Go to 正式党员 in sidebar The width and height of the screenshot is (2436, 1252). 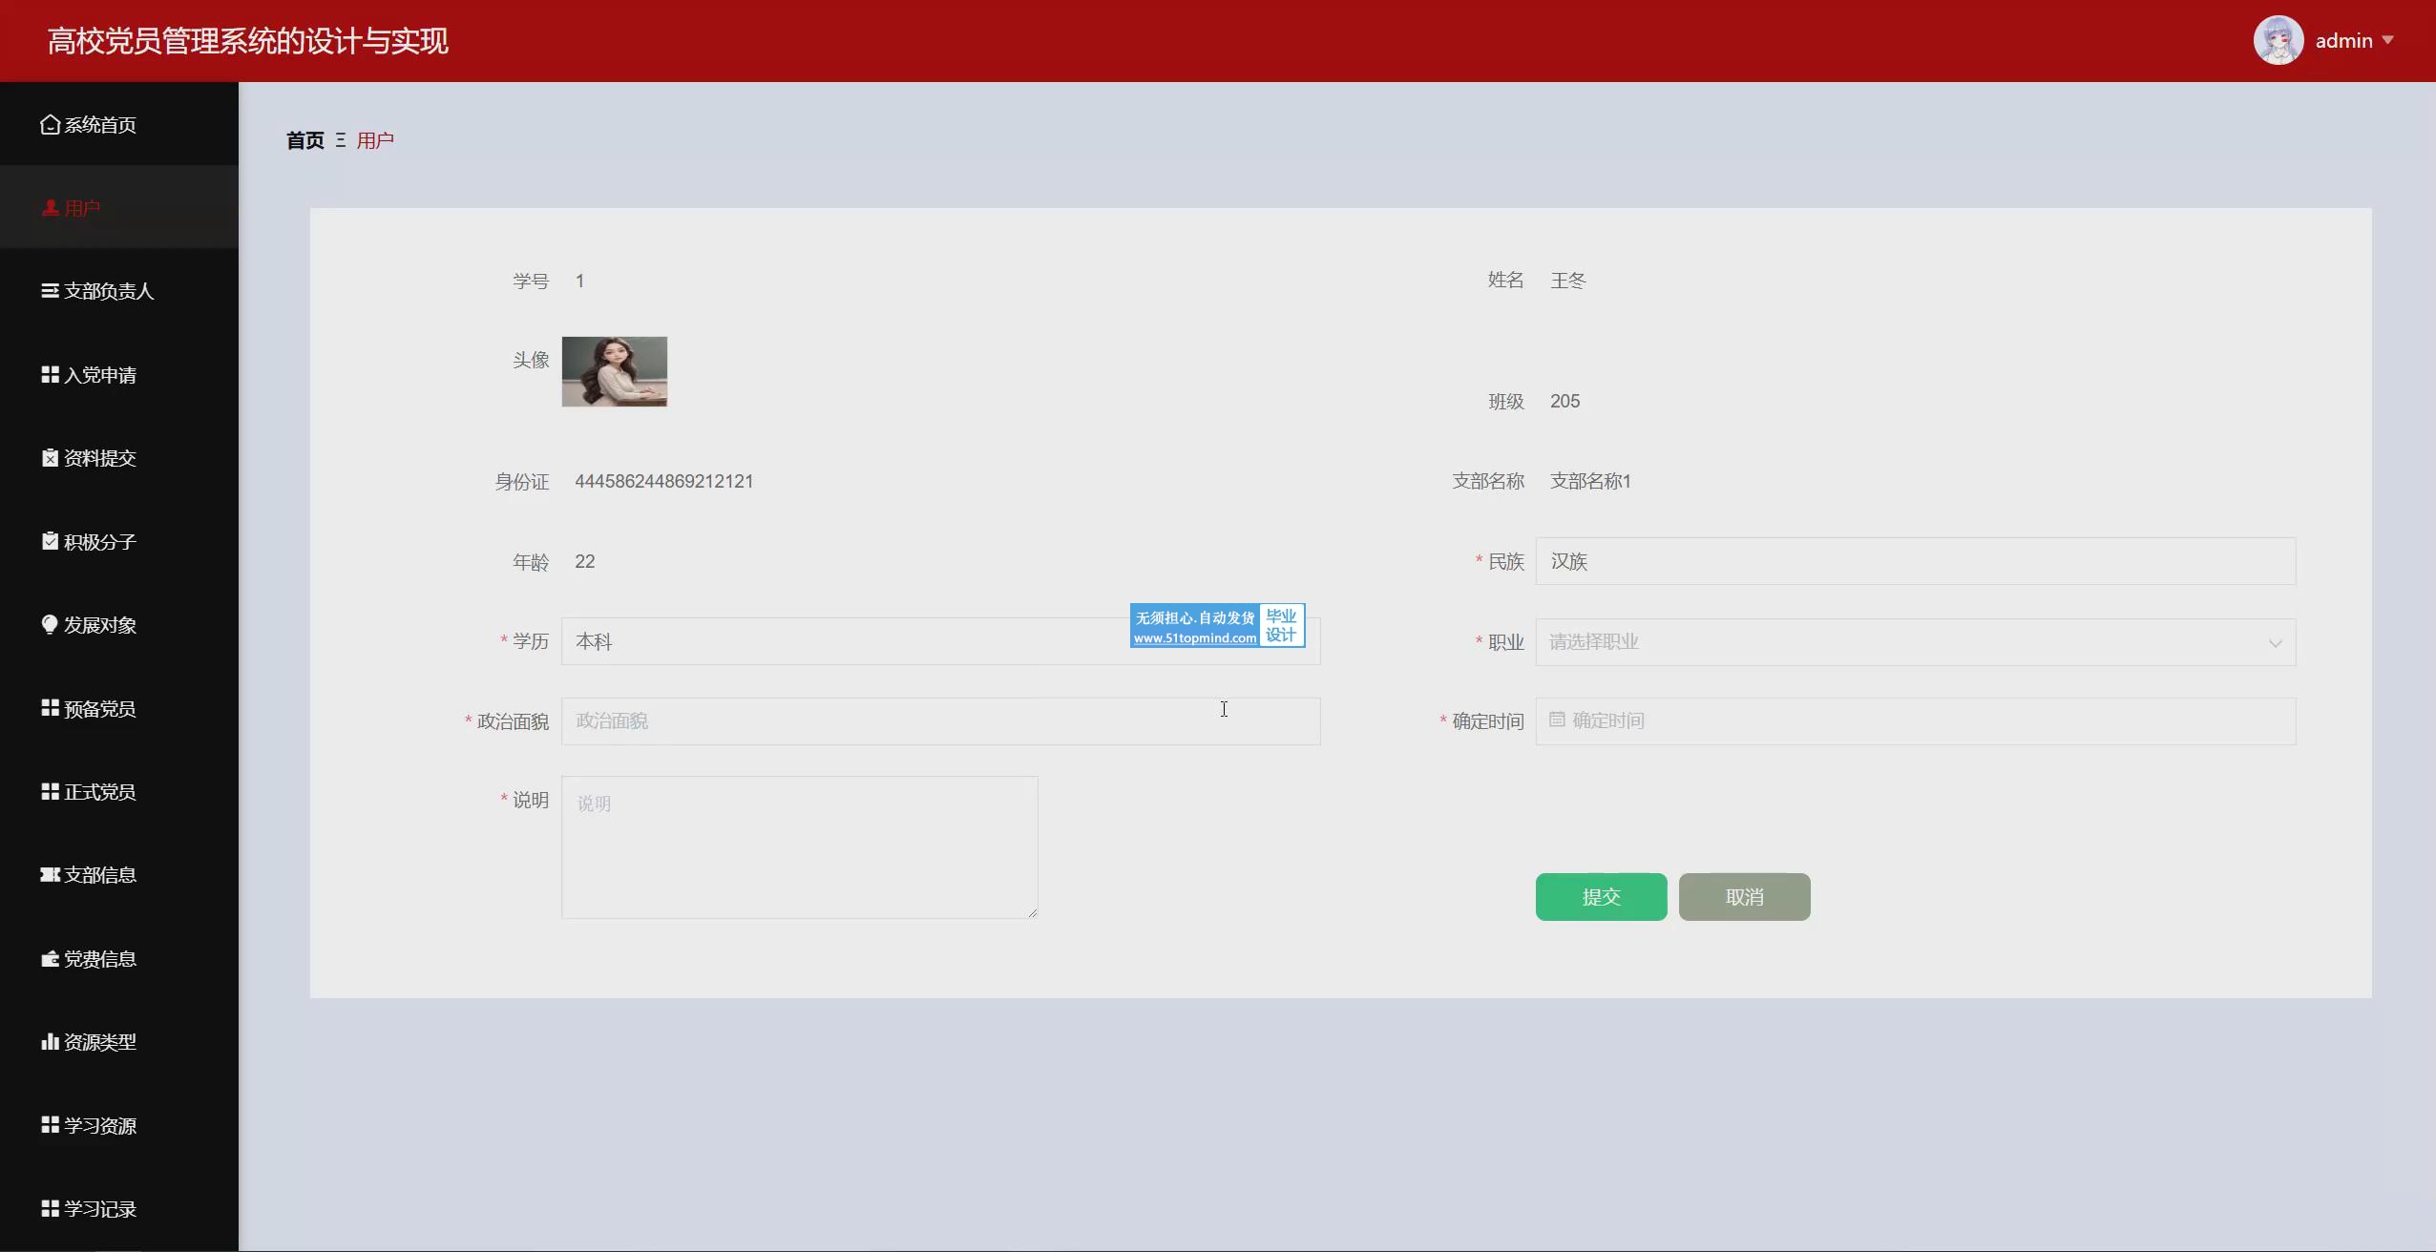99,792
